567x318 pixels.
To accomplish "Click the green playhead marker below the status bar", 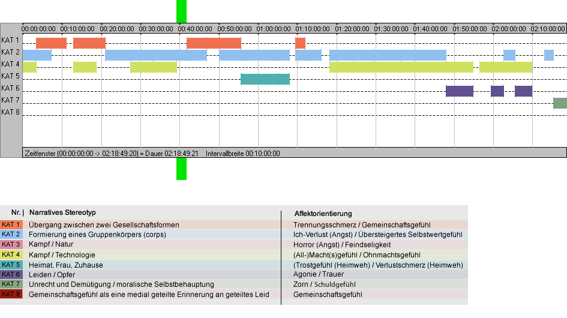I will tap(182, 169).
